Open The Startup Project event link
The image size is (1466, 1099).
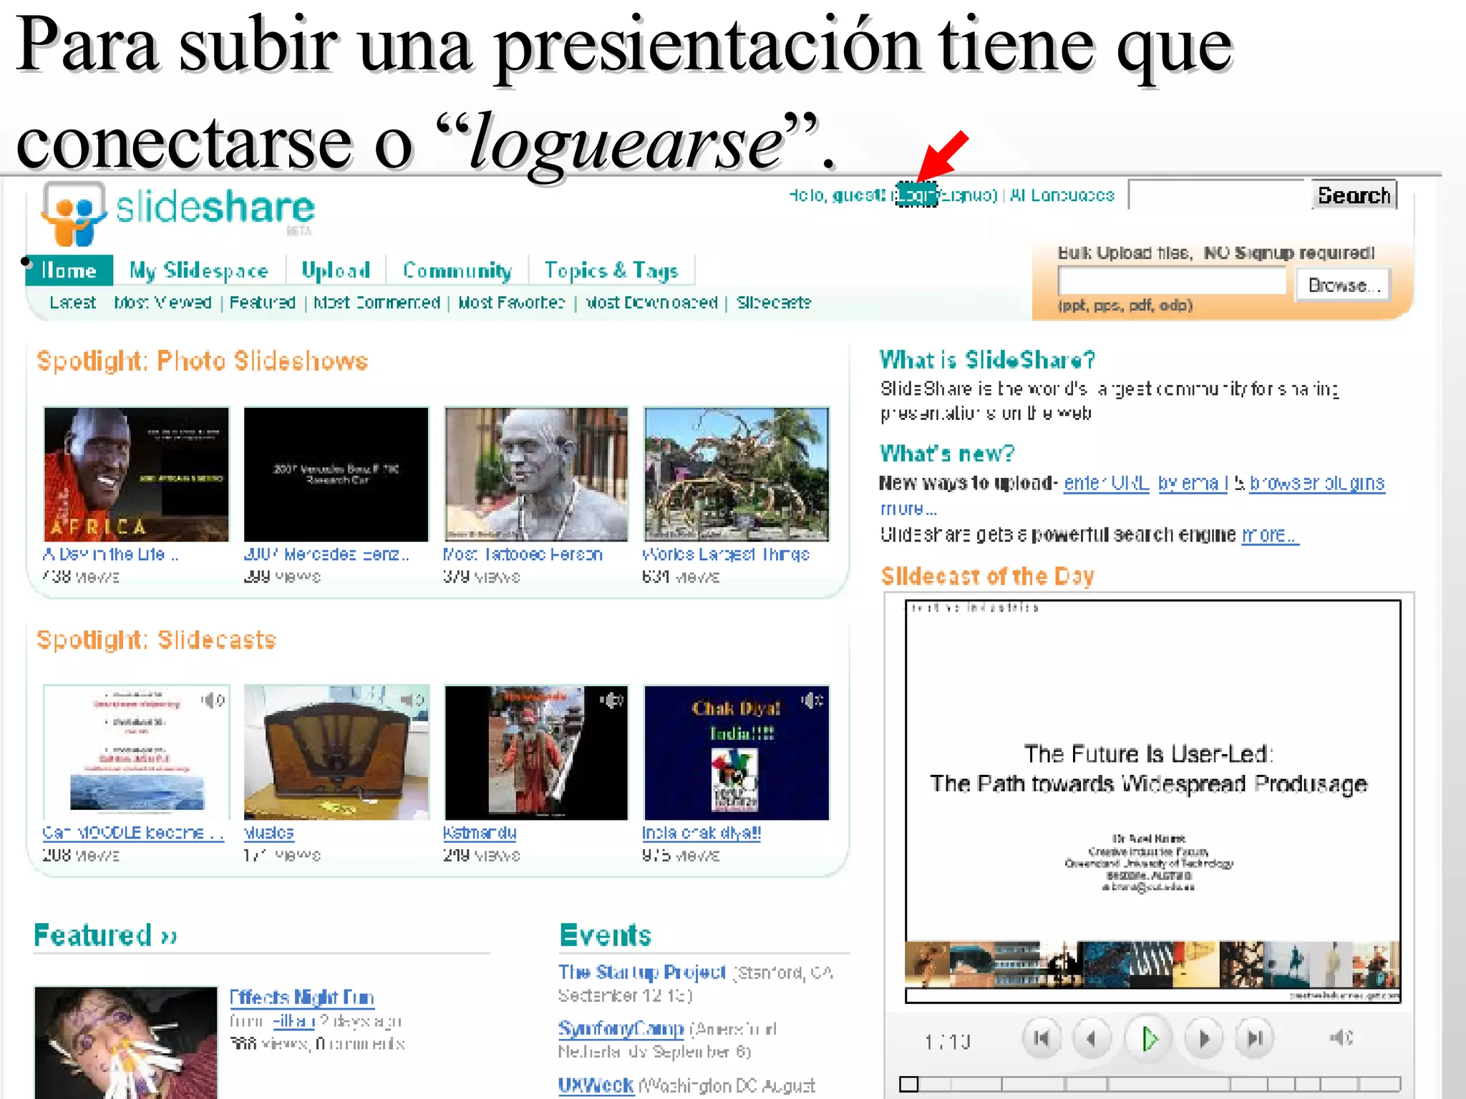tap(642, 972)
